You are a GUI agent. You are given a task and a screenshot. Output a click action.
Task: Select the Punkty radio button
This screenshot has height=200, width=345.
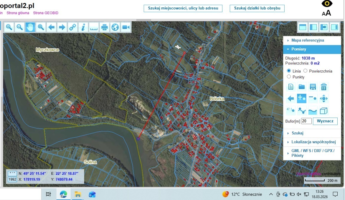pyautogui.click(x=289, y=77)
